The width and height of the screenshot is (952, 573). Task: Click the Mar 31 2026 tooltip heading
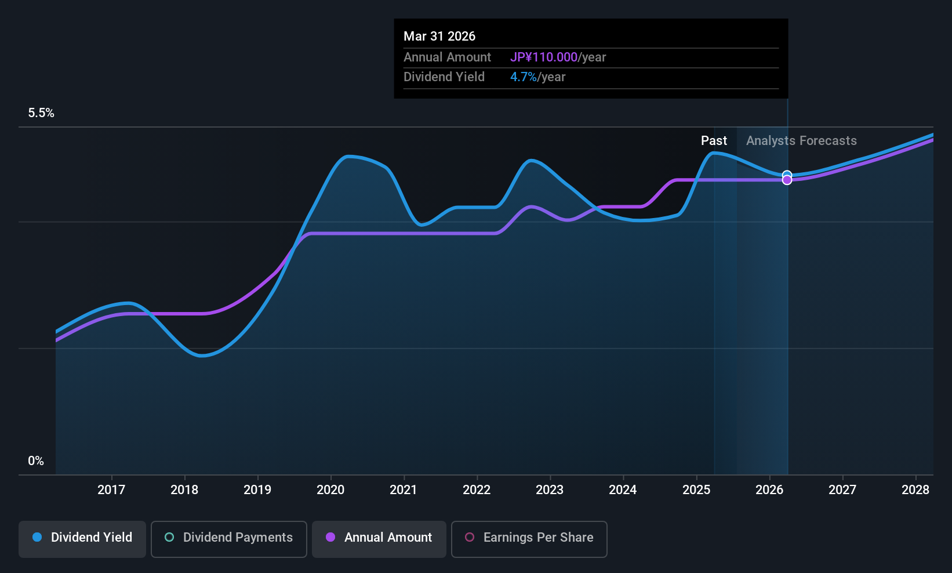[439, 37]
